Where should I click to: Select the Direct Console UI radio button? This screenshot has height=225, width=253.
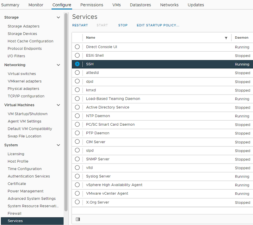click(77, 47)
